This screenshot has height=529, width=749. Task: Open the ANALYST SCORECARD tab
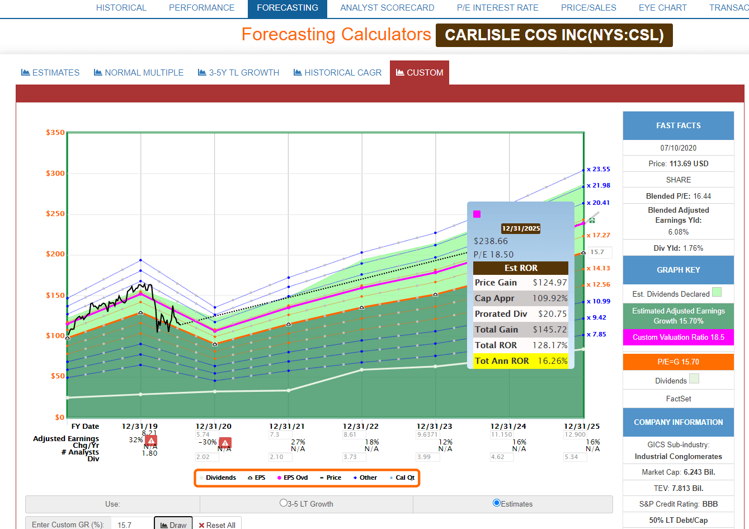387,8
